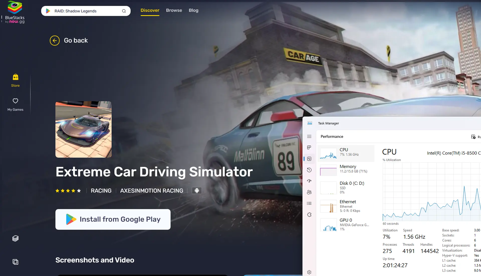Click the Performance heading in Task Manager

(332, 136)
